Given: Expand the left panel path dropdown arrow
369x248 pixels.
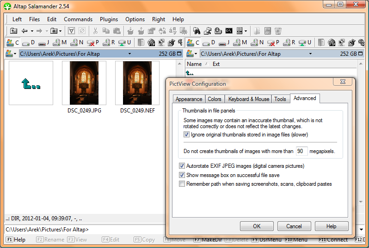Looking at the screenshot, I should click(129, 54).
